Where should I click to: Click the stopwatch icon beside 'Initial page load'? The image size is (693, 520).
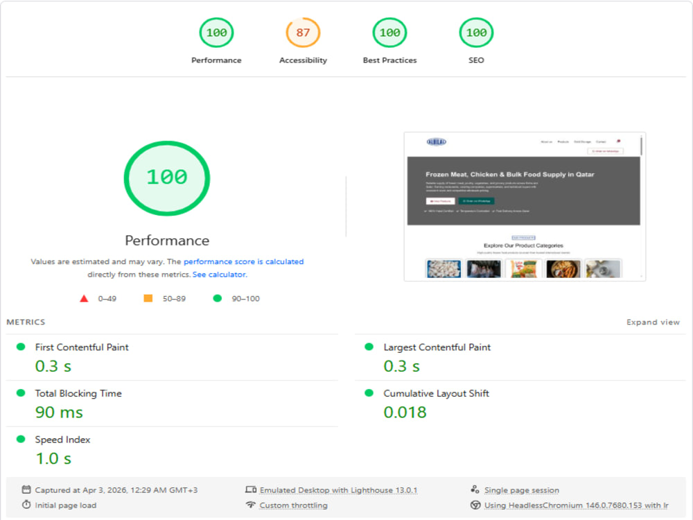click(26, 505)
